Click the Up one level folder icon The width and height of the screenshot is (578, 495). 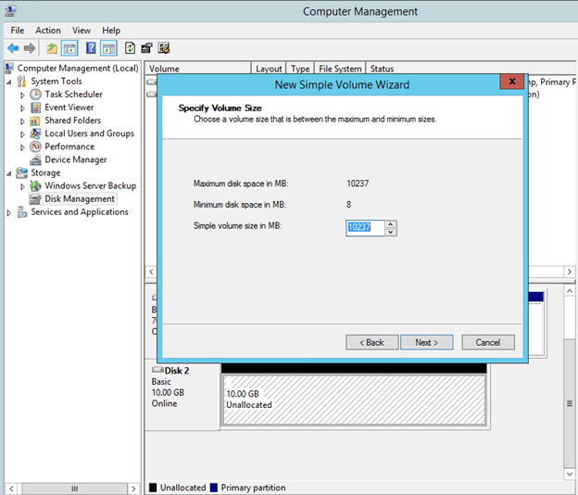tap(53, 48)
